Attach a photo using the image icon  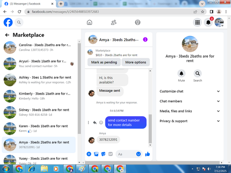point(96,154)
